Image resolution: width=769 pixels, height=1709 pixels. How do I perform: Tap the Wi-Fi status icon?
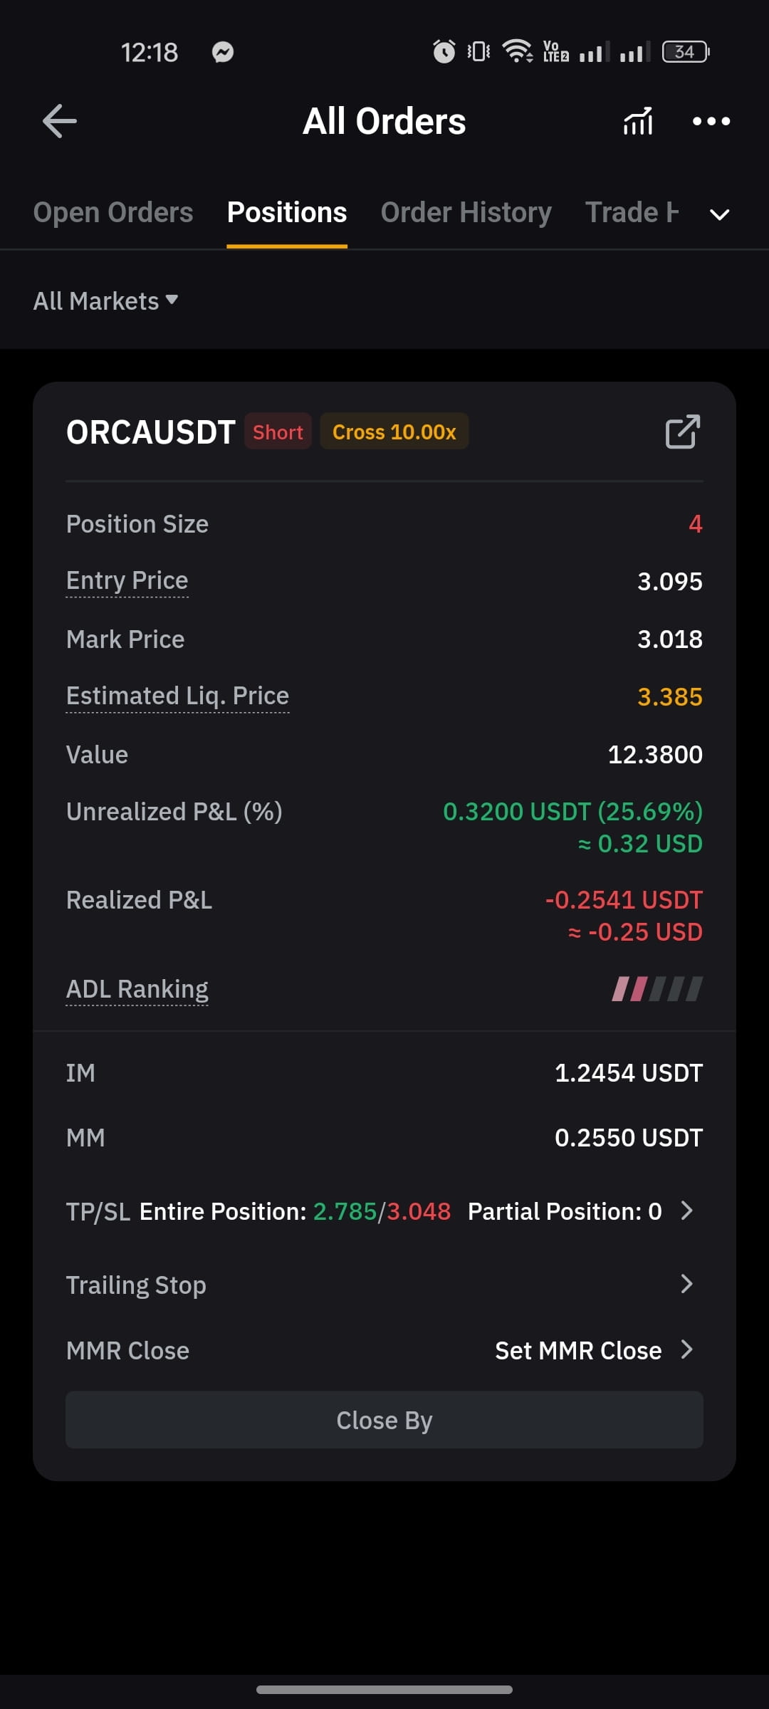(x=518, y=51)
